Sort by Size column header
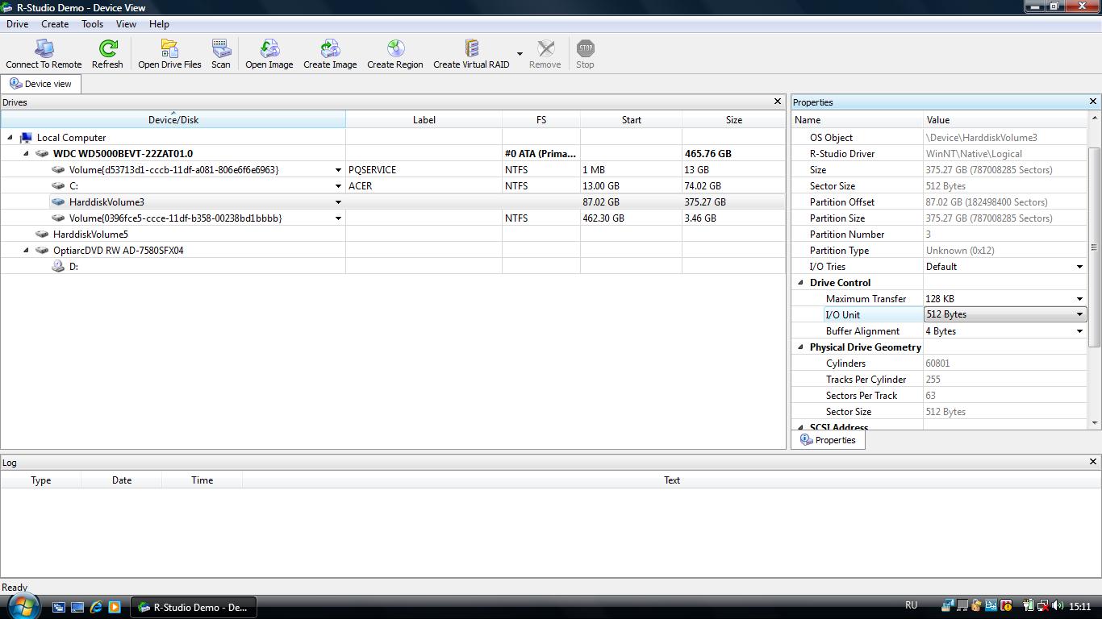Image resolution: width=1102 pixels, height=619 pixels. 733,119
